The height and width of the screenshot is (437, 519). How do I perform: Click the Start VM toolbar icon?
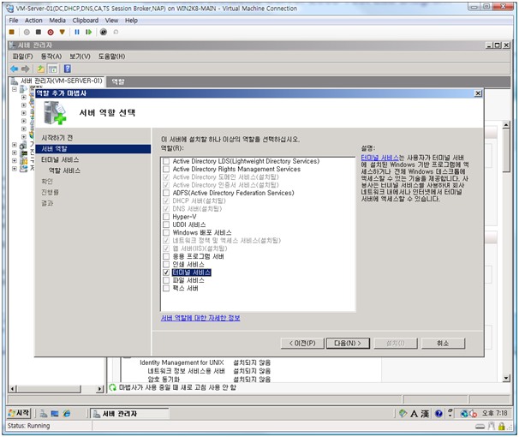coord(27,32)
